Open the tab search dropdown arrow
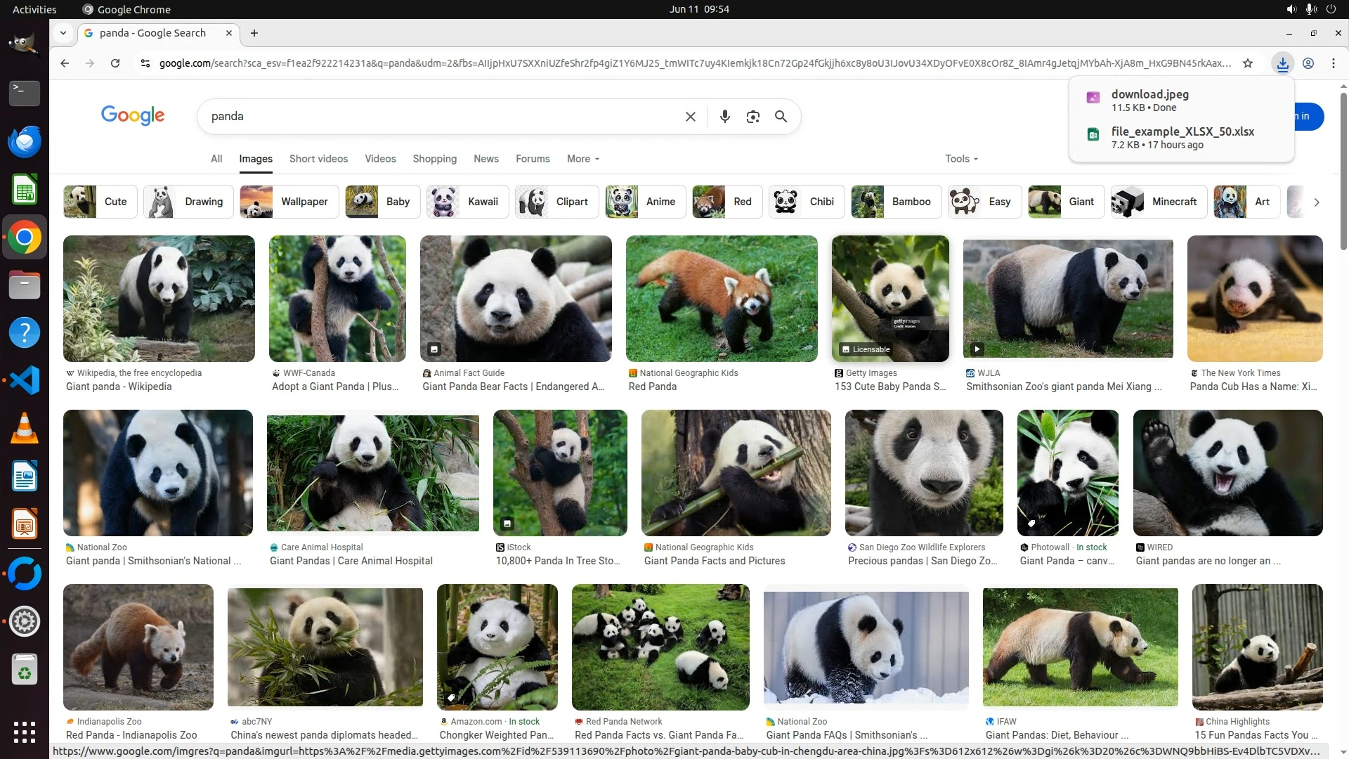 click(63, 33)
